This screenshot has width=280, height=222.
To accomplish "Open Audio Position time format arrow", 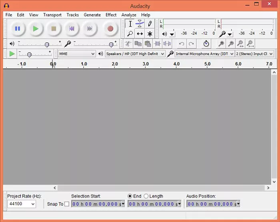I will [238, 204].
